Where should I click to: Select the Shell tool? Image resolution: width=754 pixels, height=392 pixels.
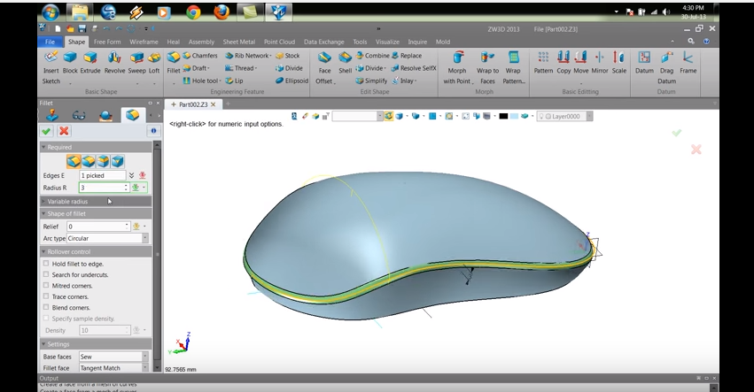tap(345, 63)
